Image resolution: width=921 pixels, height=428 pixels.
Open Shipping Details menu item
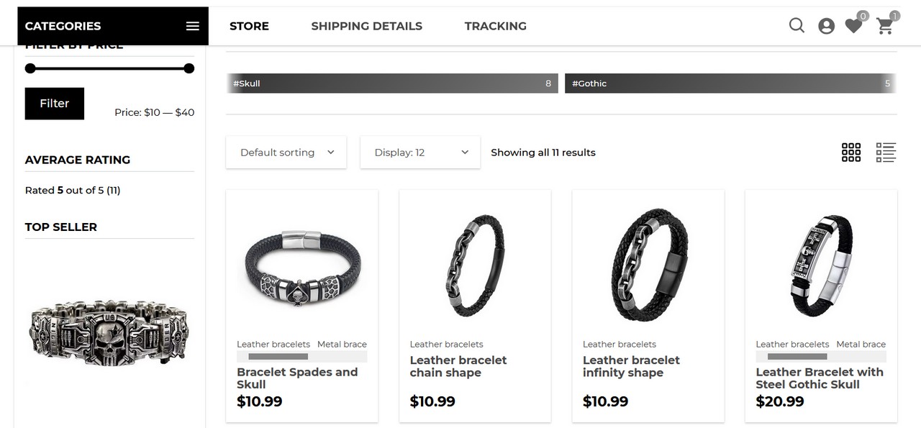pos(366,26)
